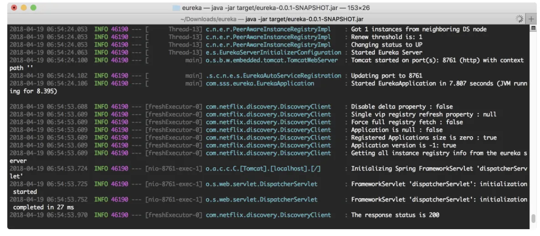The height and width of the screenshot is (236, 540).
Task: Click 'The response status is 200' message
Action: [x=395, y=215]
